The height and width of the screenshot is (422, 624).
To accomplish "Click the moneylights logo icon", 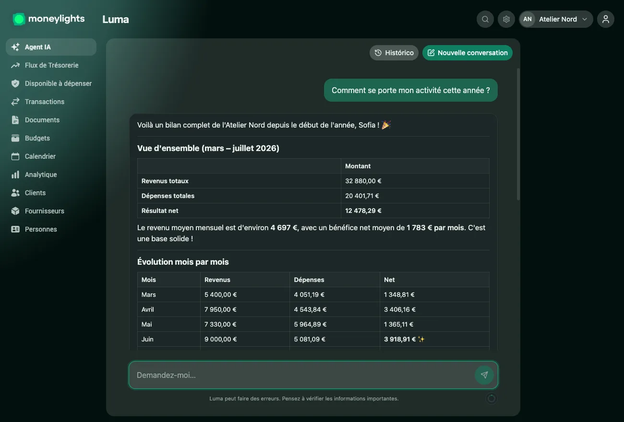I will pyautogui.click(x=19, y=19).
